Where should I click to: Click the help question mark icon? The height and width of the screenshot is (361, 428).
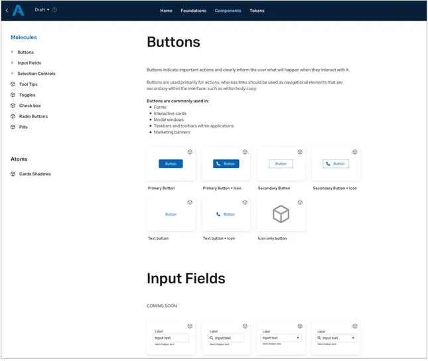point(54,10)
